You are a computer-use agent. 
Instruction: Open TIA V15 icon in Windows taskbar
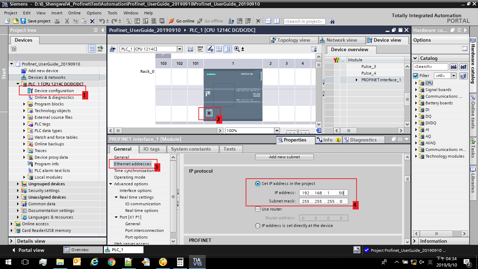click(x=197, y=262)
